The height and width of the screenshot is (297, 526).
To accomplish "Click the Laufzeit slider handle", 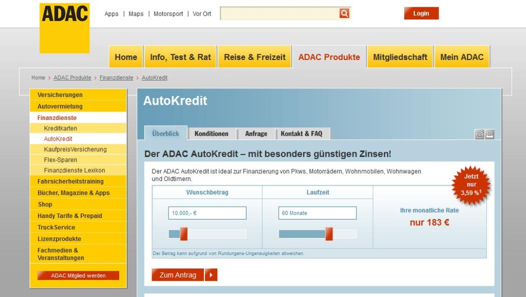I will pos(329,234).
